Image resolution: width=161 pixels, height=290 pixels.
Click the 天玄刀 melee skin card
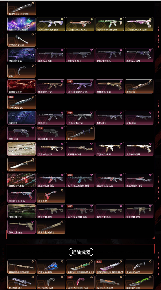[21, 165]
